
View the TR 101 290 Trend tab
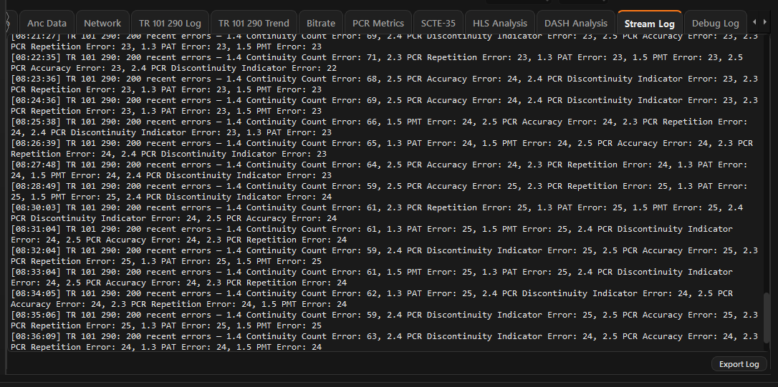[x=254, y=23]
